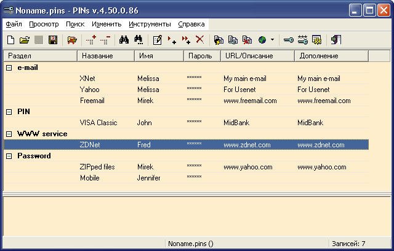Collapse the Password category
394x251 pixels.
9,156
